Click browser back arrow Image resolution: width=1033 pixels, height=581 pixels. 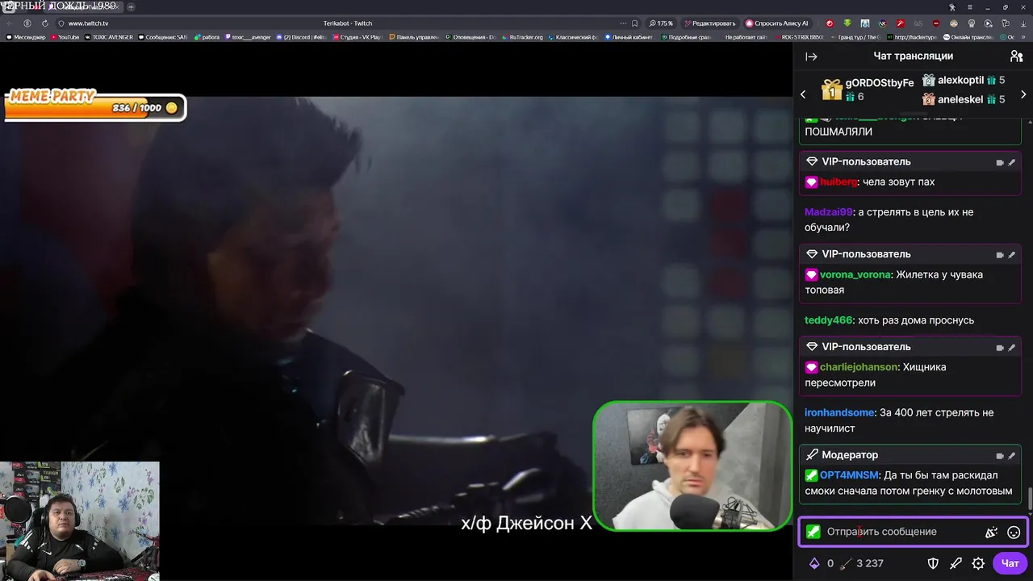tap(10, 23)
